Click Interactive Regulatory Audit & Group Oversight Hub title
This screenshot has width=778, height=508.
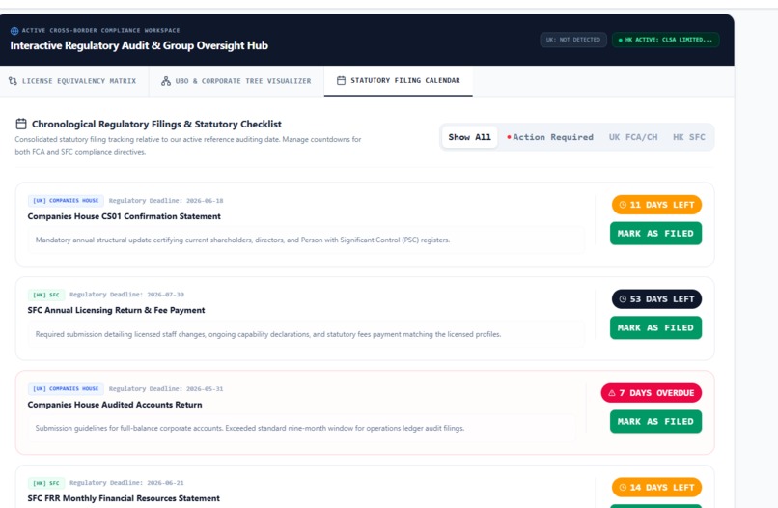pos(139,45)
